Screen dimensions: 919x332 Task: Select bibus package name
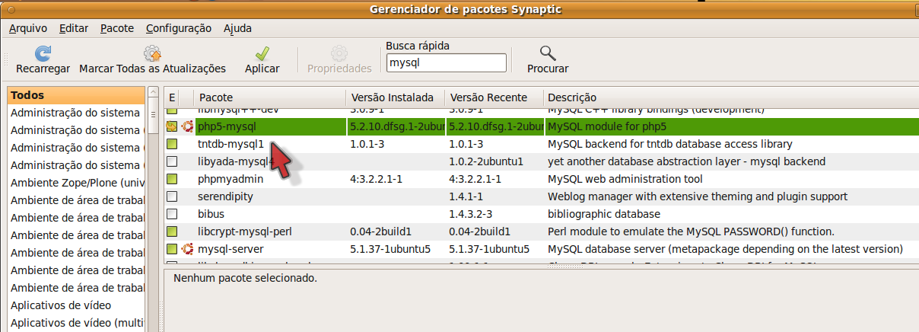[x=211, y=214]
